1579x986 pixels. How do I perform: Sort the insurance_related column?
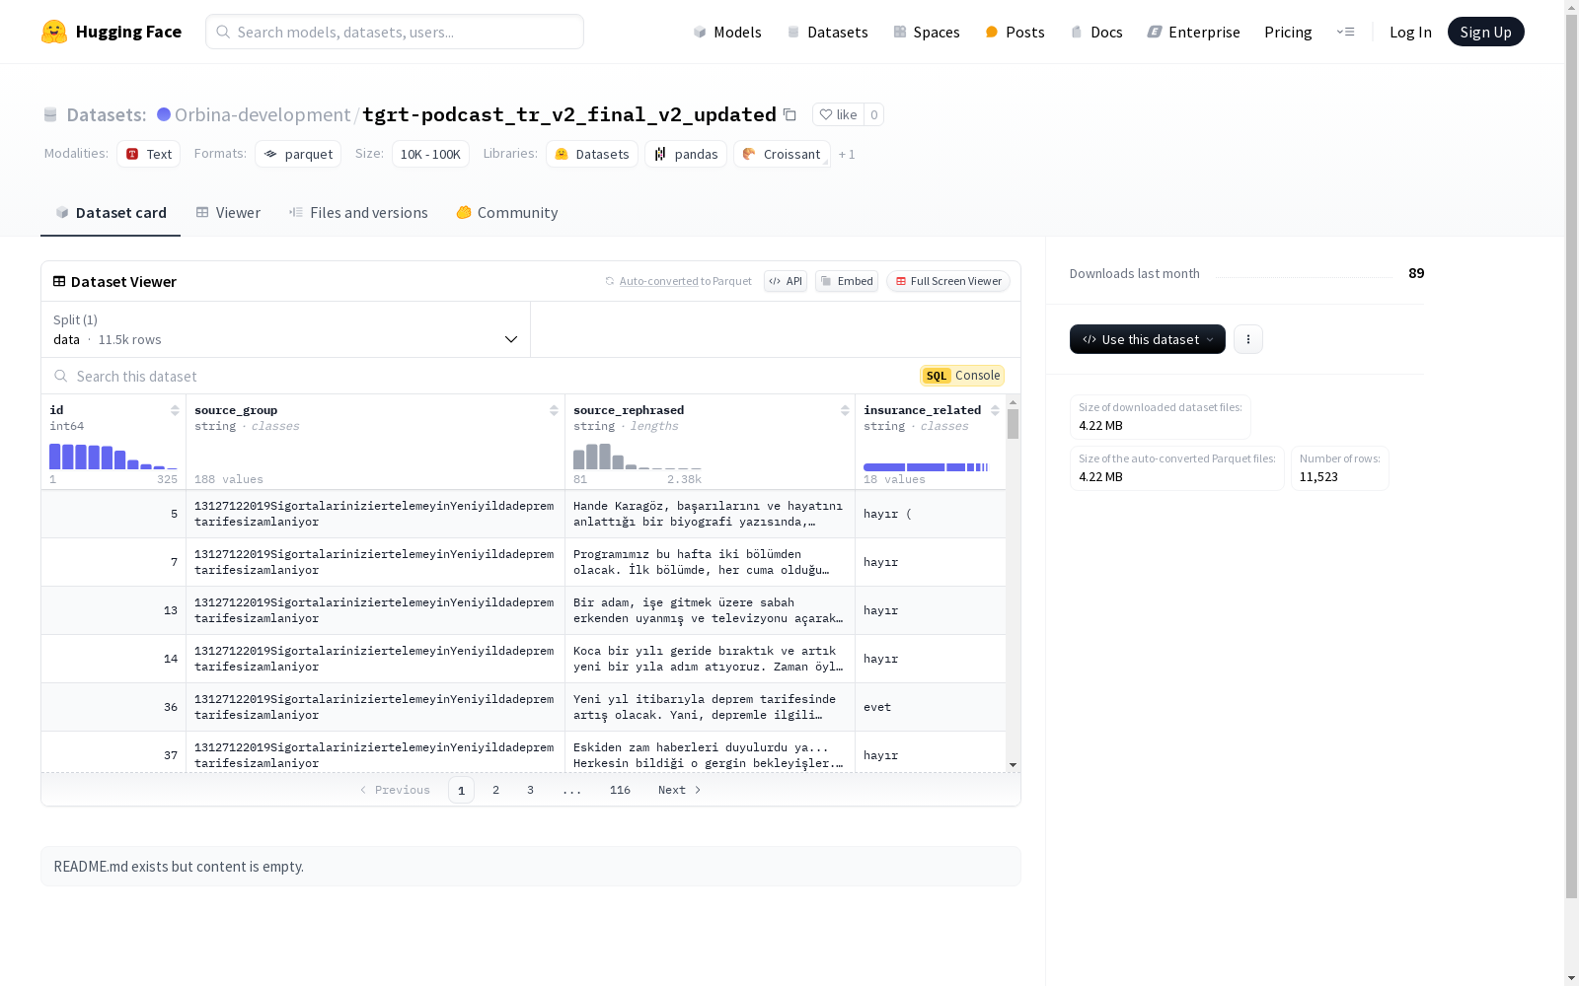[x=995, y=410]
